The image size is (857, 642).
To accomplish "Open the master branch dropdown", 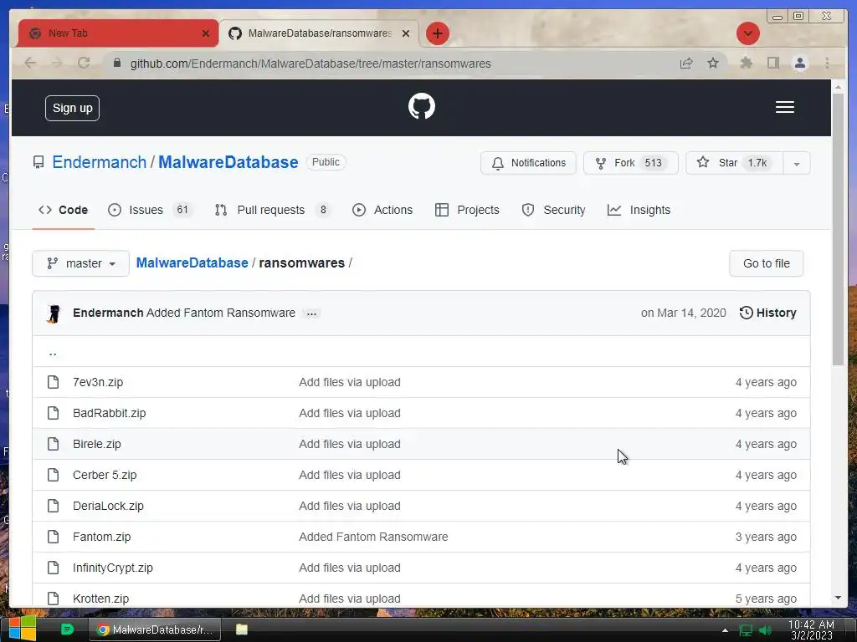I will tap(81, 263).
